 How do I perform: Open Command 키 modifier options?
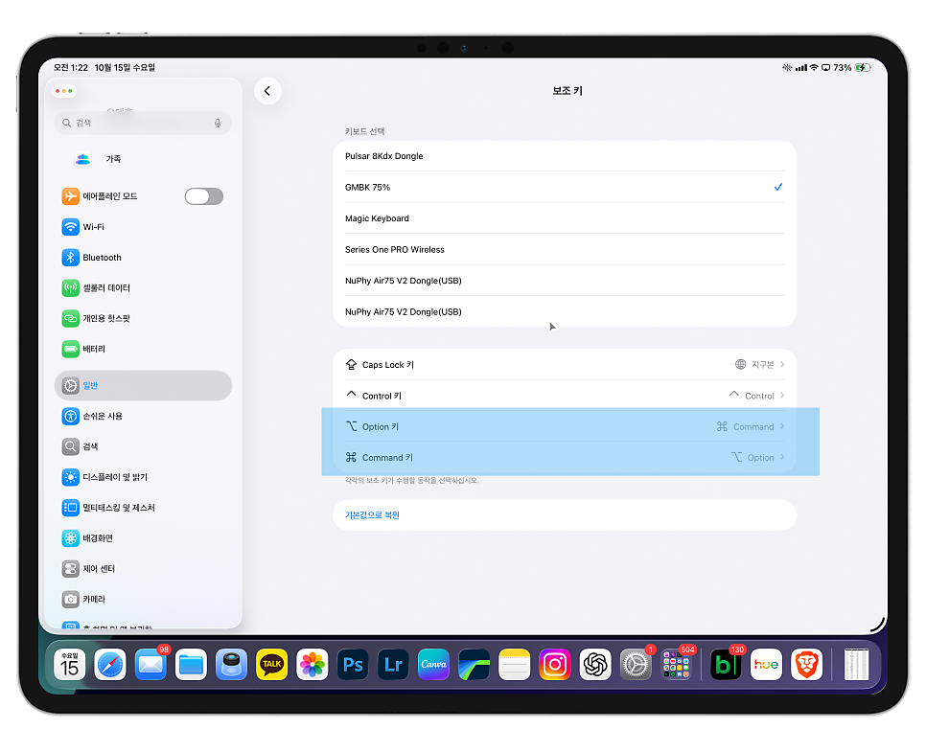tap(565, 458)
